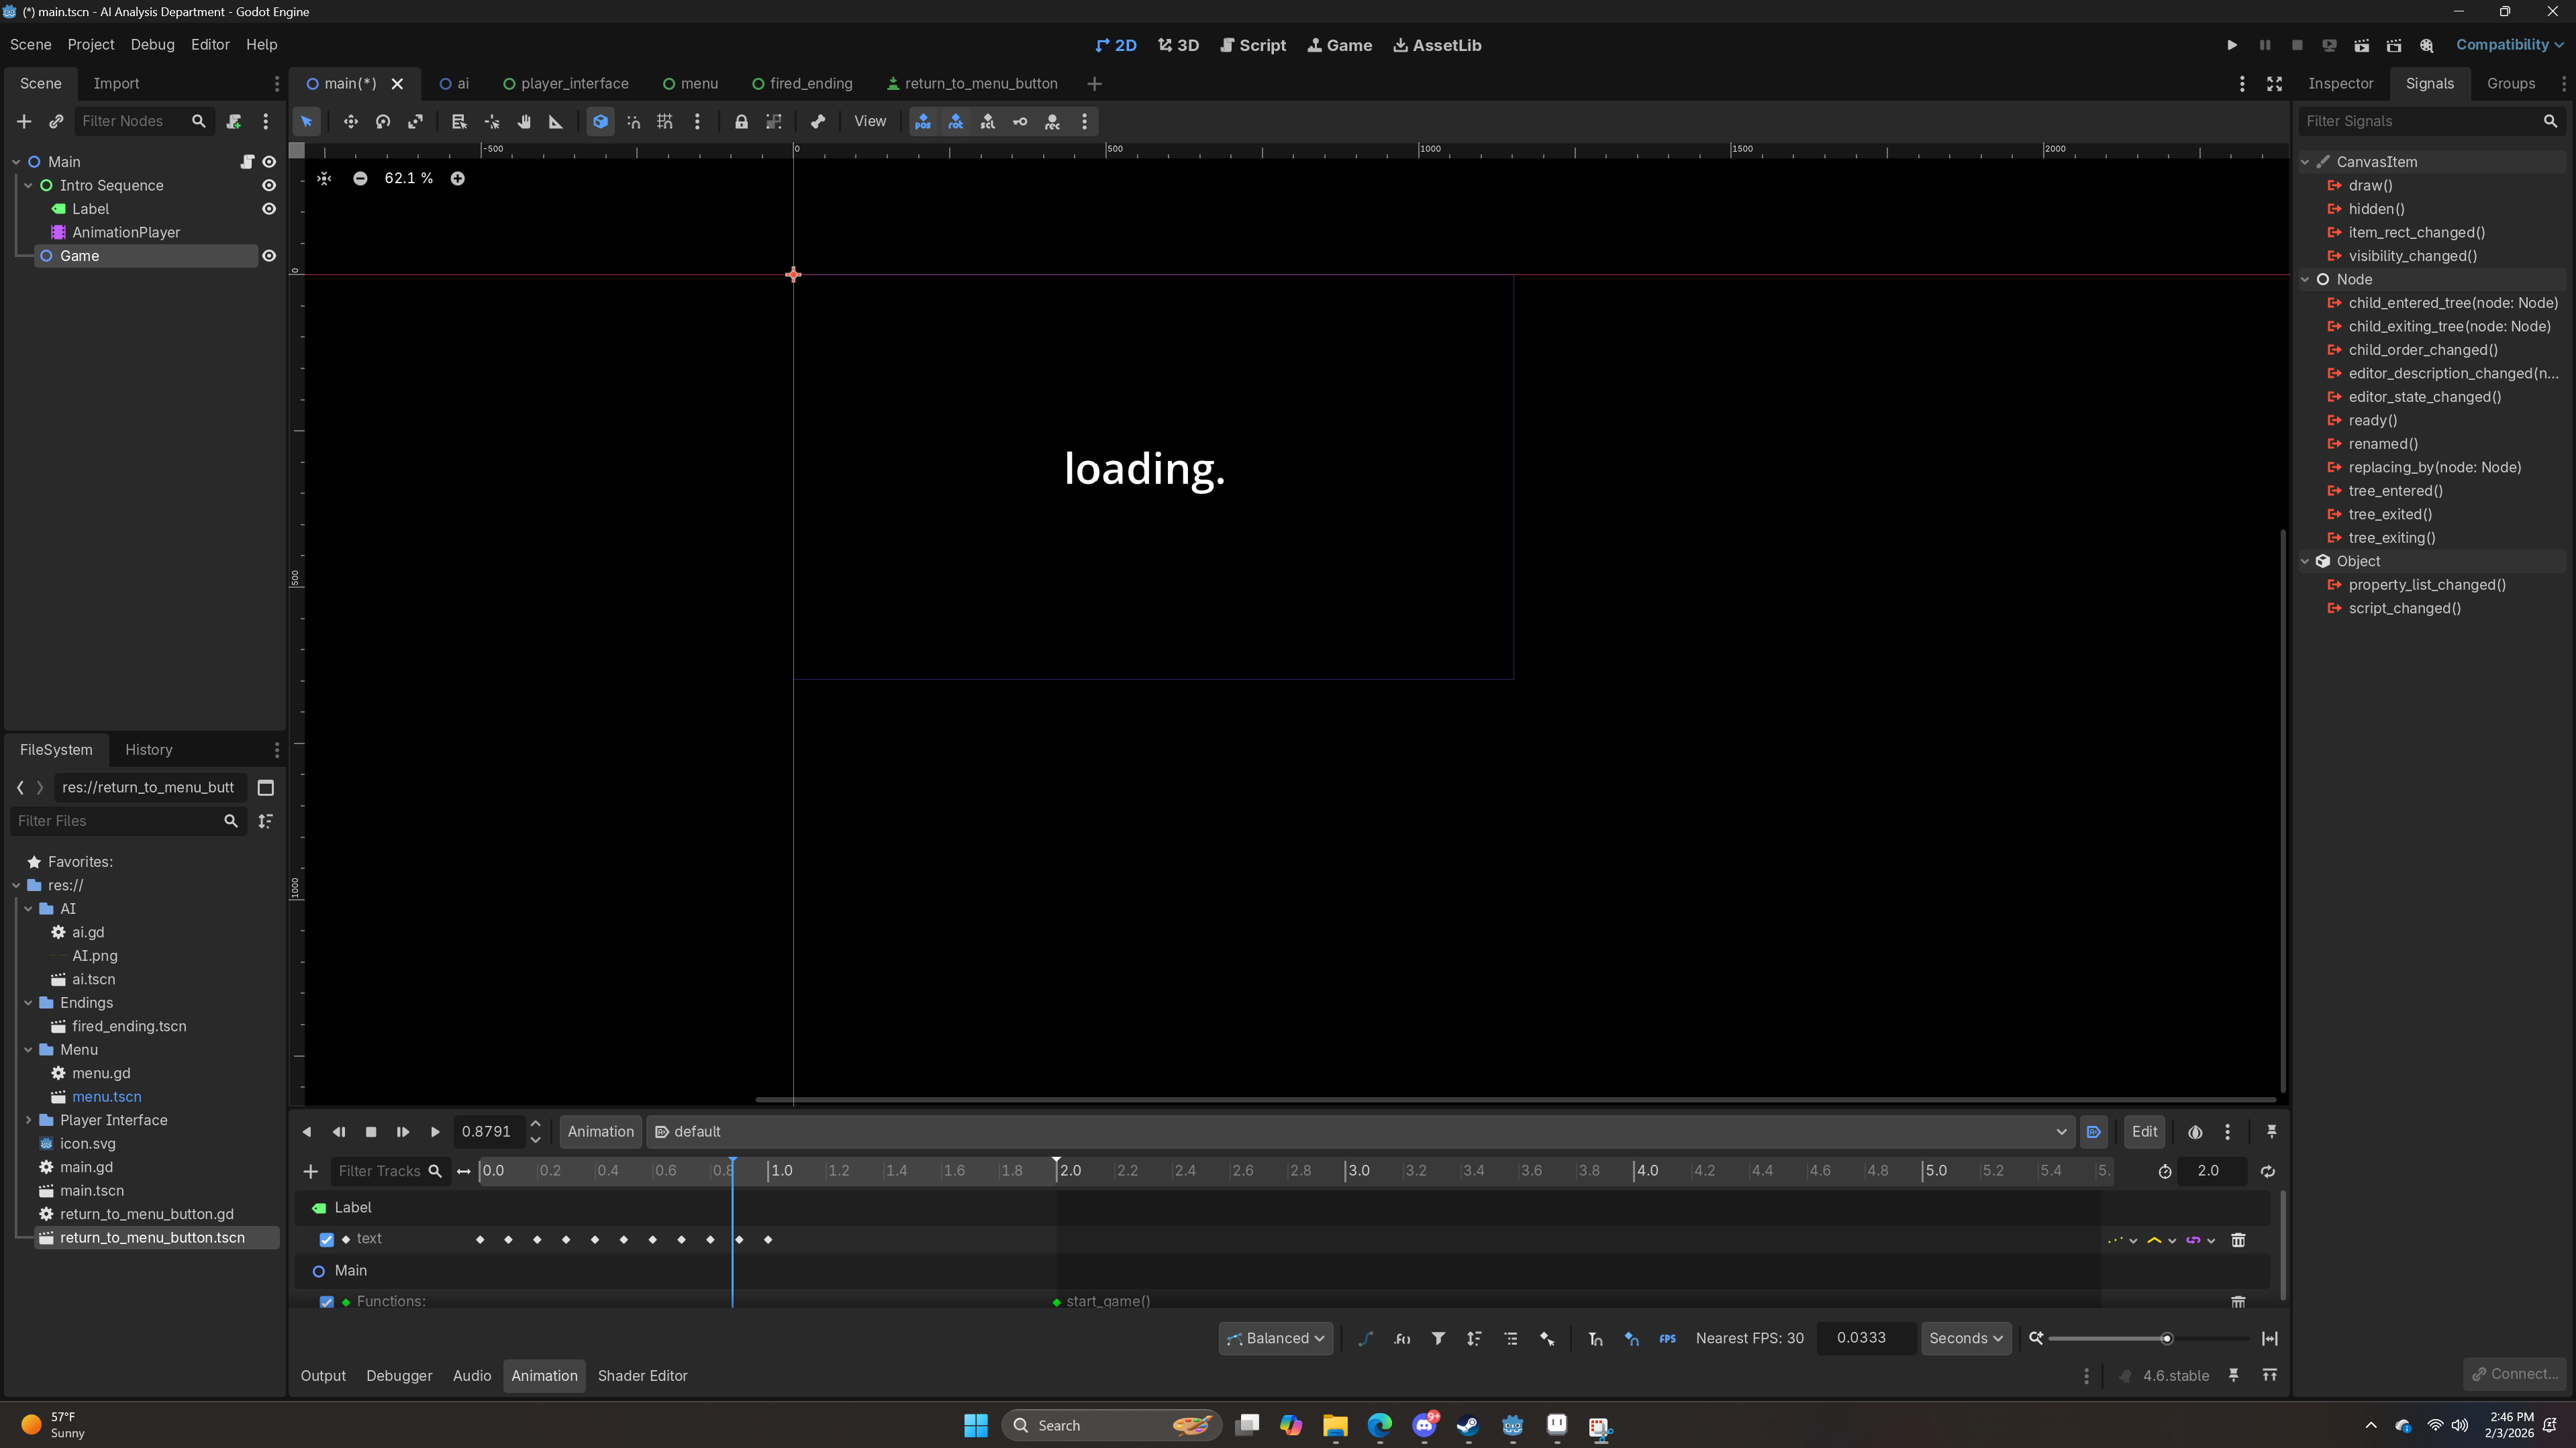Viewport: 2576px width, 1448px height.
Task: Switch to the Inspector tab
Action: [x=2340, y=84]
